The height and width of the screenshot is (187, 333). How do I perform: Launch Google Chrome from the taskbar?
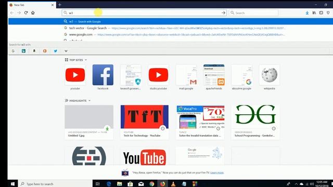[151, 184]
